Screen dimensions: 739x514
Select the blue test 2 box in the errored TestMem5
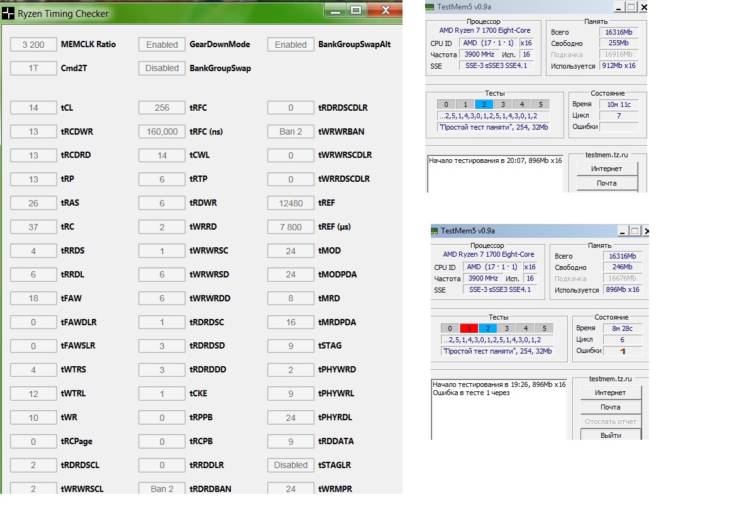click(488, 328)
